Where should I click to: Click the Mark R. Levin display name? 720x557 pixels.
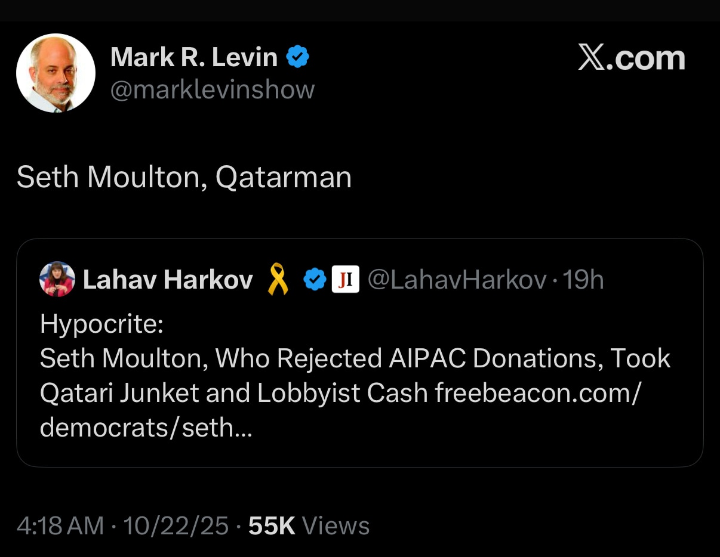click(x=194, y=58)
